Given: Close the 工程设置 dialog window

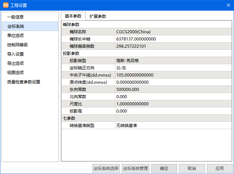Looking at the screenshot, I should pos(228,5).
